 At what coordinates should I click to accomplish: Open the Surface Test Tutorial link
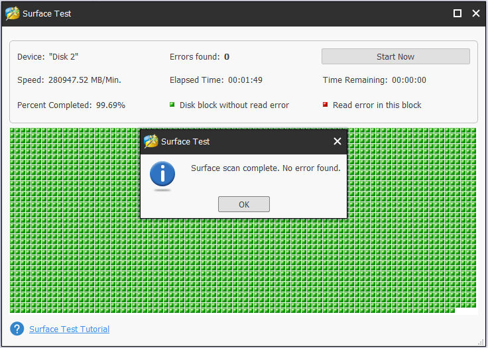pyautogui.click(x=70, y=329)
